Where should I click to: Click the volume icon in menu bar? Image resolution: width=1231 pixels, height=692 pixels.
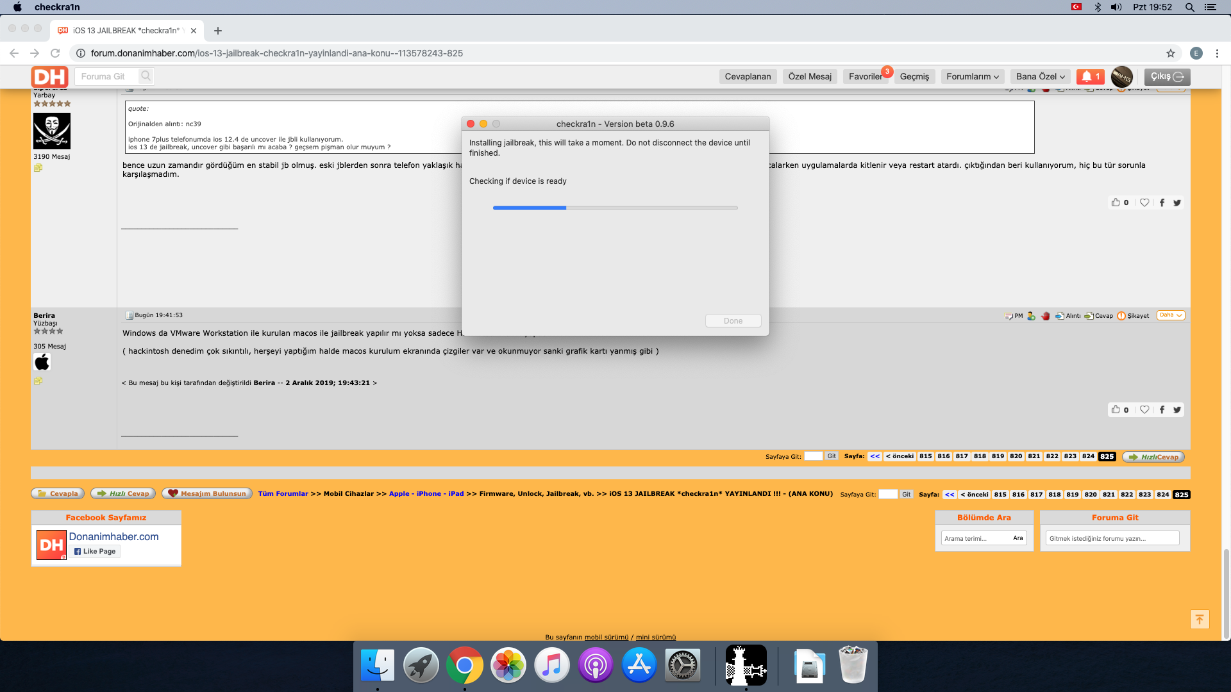click(1116, 7)
